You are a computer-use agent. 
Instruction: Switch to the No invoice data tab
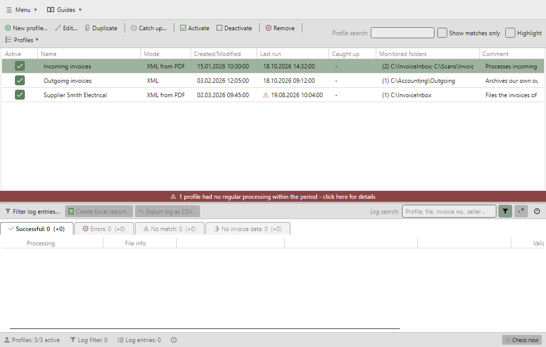[248, 229]
